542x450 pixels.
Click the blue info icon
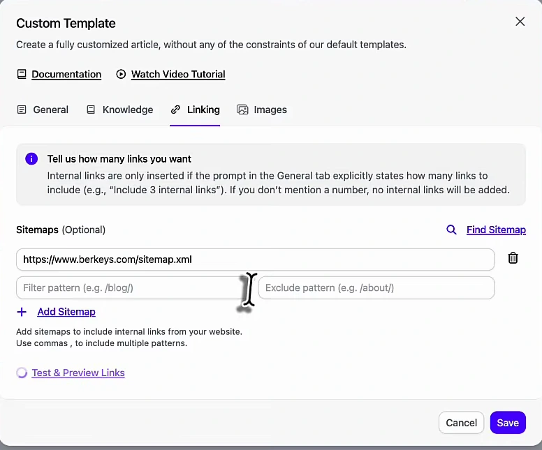pos(31,159)
